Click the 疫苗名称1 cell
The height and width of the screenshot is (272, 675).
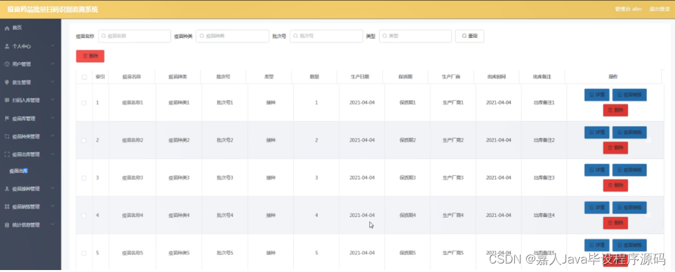133,103
